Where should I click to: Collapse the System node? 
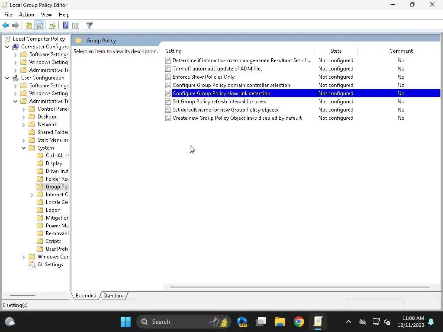click(24, 148)
